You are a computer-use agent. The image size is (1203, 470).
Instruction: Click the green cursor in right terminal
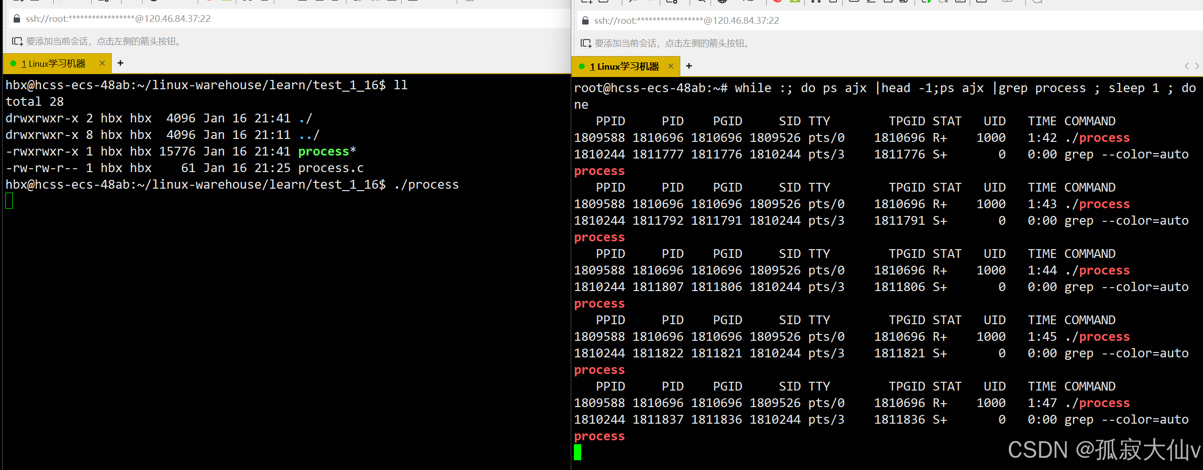[578, 452]
